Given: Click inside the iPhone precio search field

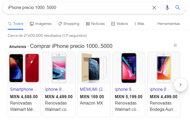Looking at the screenshot, I should click(x=78, y=7).
